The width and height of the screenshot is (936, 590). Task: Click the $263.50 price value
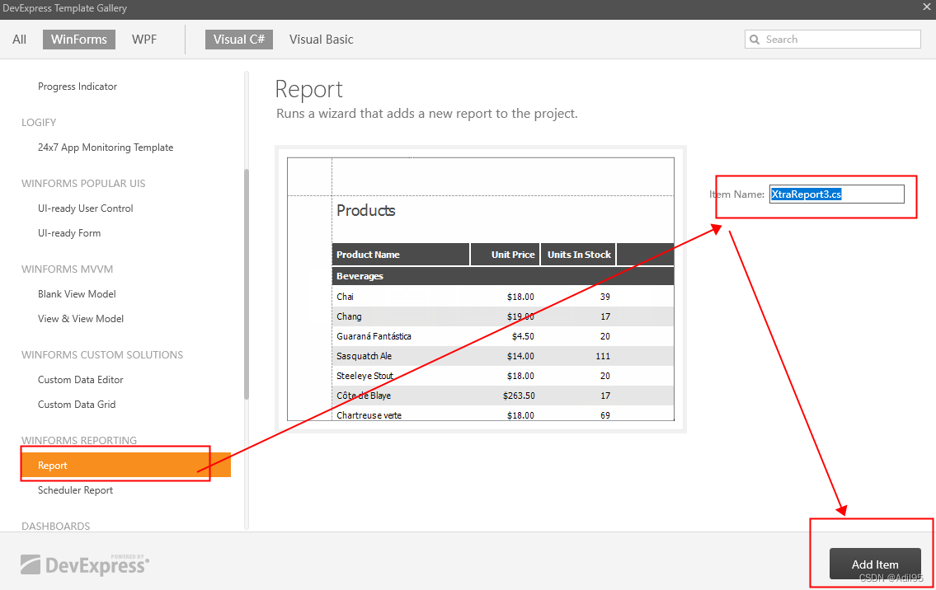519,396
